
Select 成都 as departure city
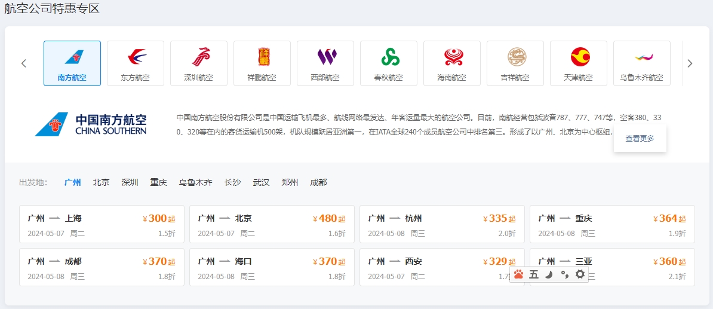(318, 182)
